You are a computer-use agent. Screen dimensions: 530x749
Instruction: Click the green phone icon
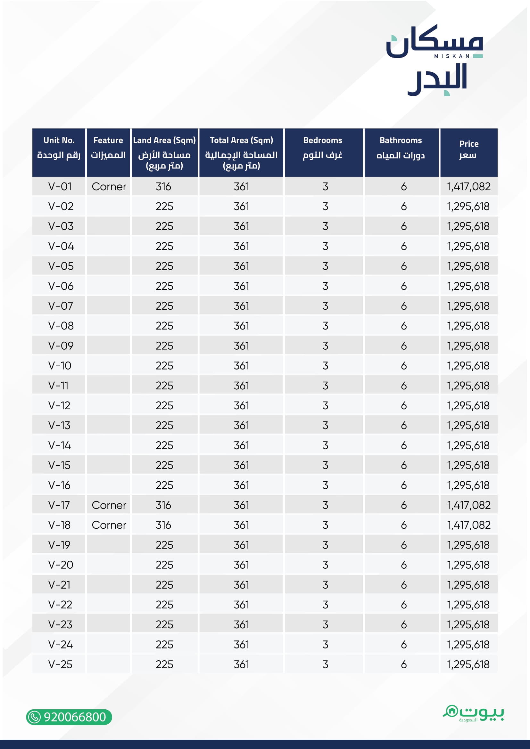34,717
